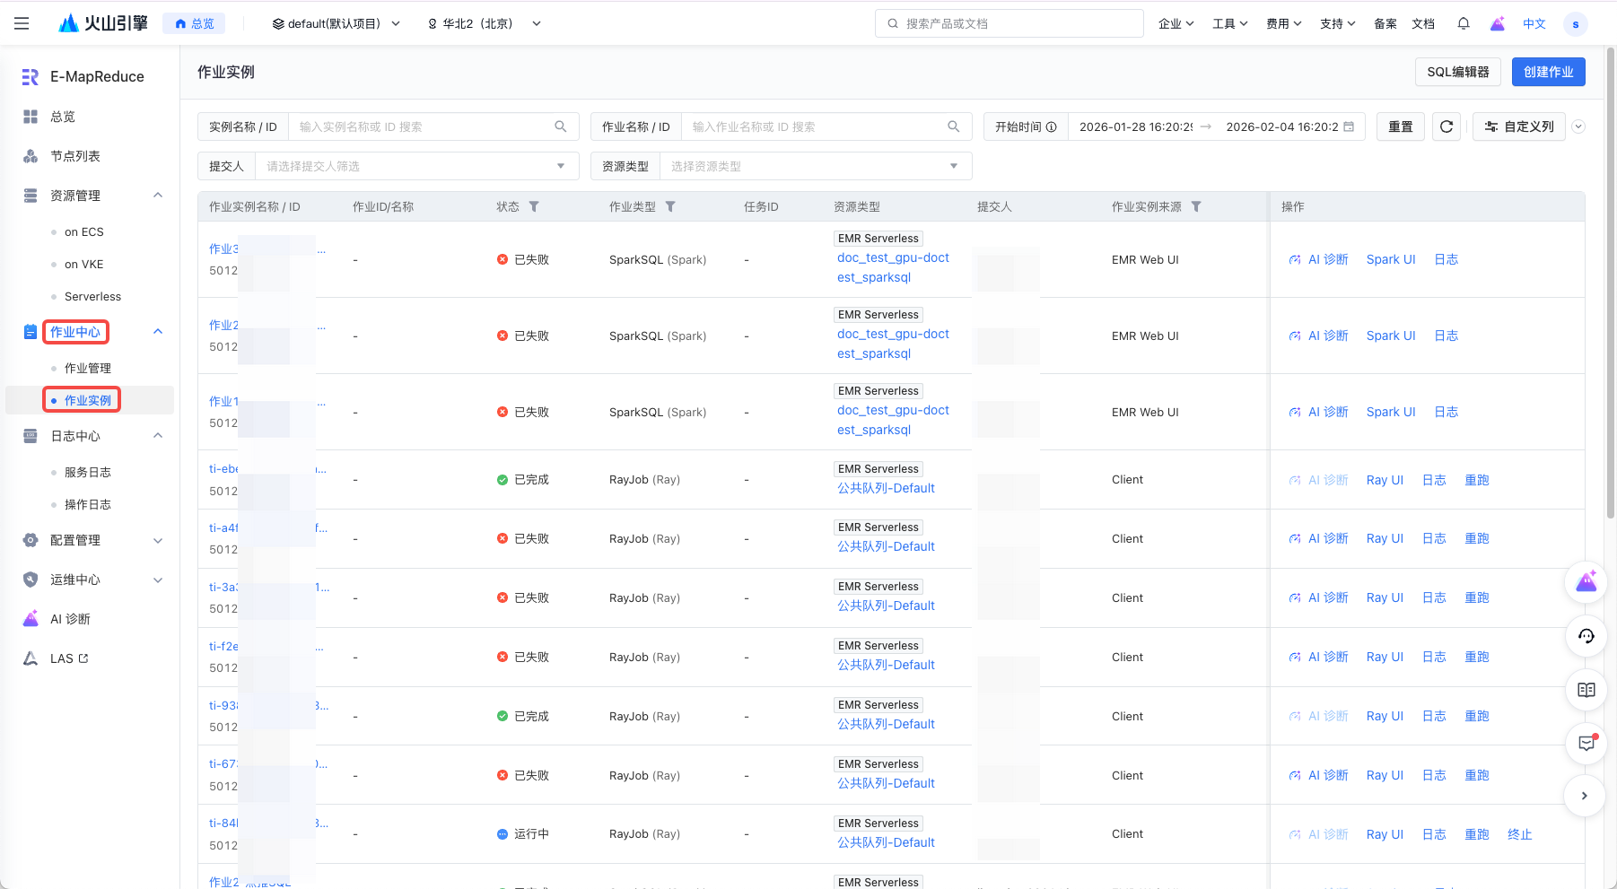Select 作业管理 in the sidebar

[88, 368]
